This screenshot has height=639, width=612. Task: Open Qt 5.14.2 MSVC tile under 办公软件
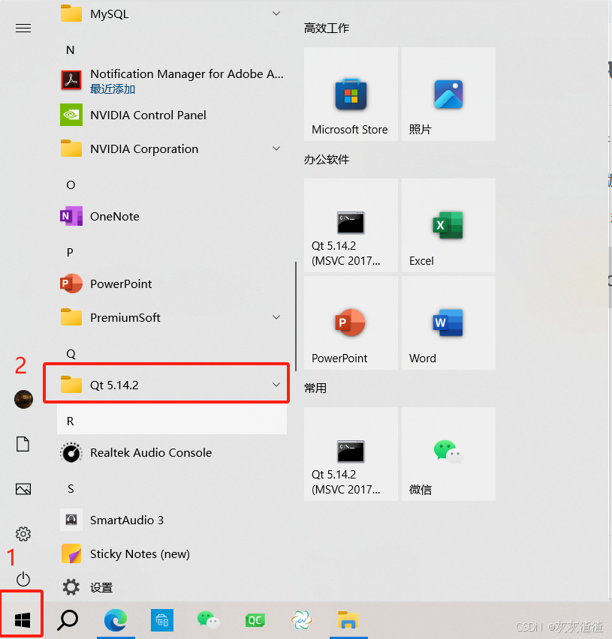[x=351, y=225]
